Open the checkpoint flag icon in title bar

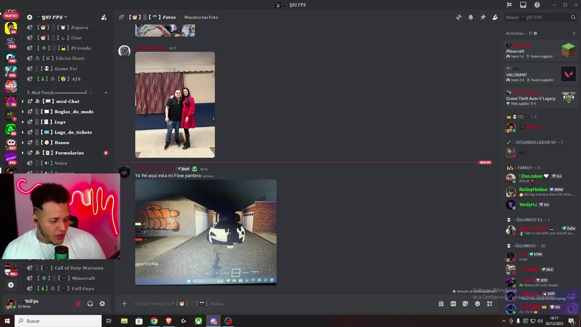coord(509,5)
